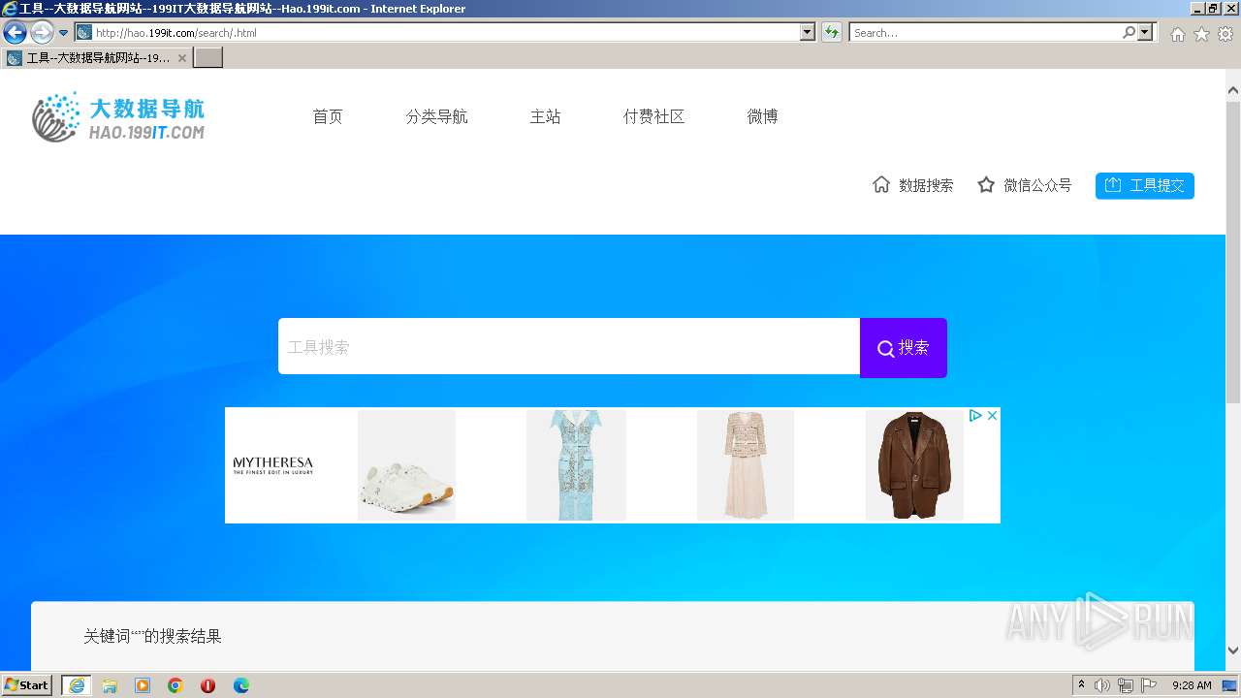1241x698 pixels.
Task: Open the 首页 menu item
Action: tap(328, 116)
